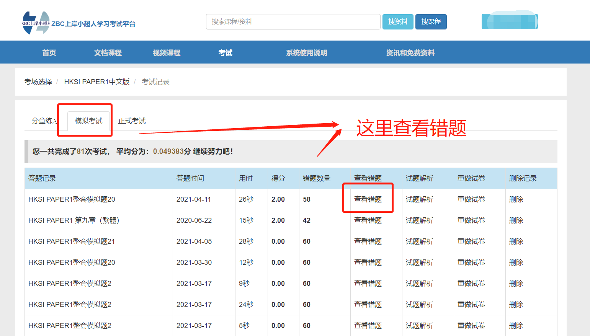Focus the 搜索课程/资料 search field

pos(293,22)
